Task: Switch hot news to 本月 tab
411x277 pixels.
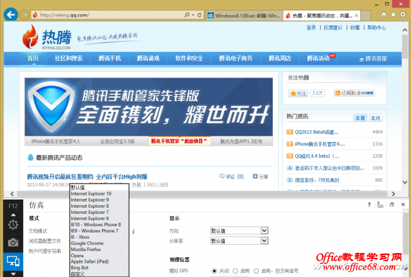Action: [x=375, y=119]
